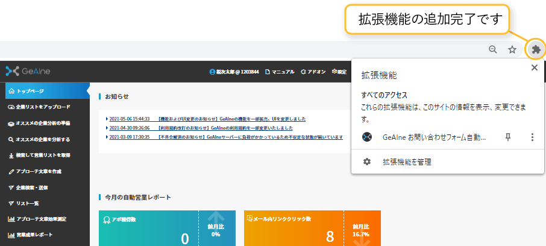Image resolution: width=546 pixels, height=246 pixels.
Task: Click the GeAIne logo in header
Action: (x=28, y=71)
